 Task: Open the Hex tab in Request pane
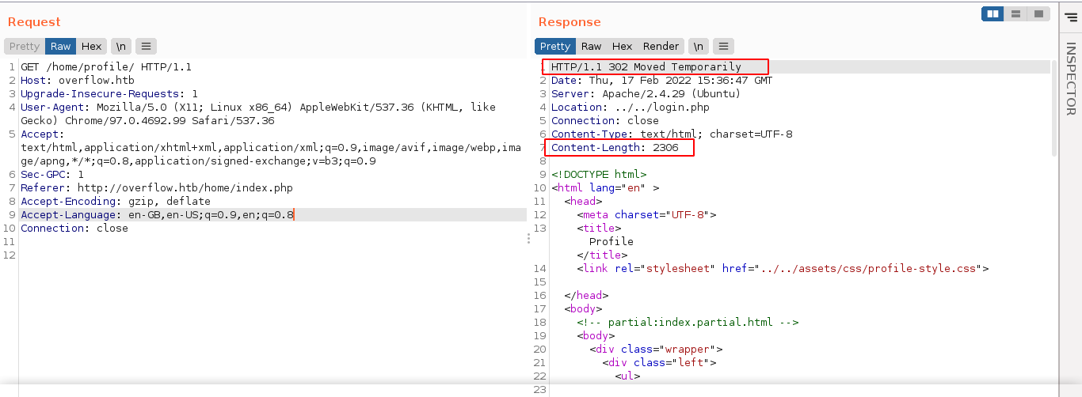(91, 47)
